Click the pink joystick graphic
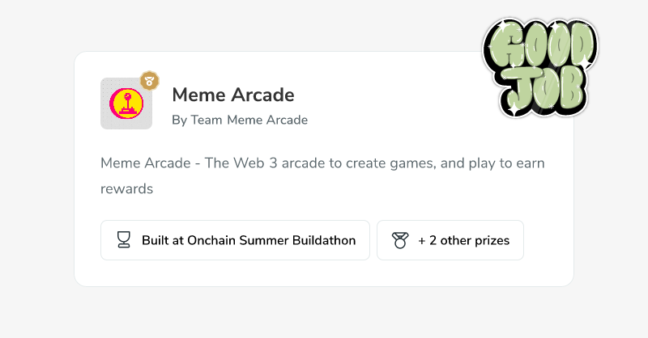648x338 pixels. click(127, 104)
